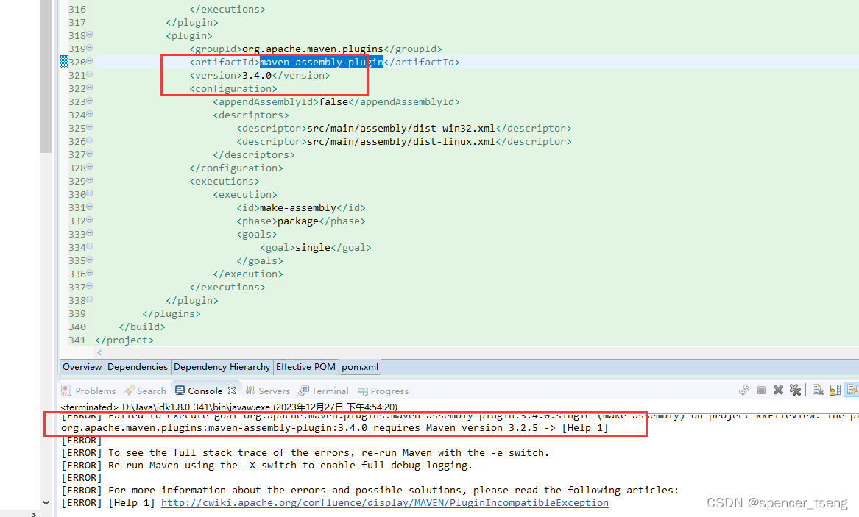Switch to the Dependencies tab
This screenshot has height=517, width=859.
click(x=138, y=366)
